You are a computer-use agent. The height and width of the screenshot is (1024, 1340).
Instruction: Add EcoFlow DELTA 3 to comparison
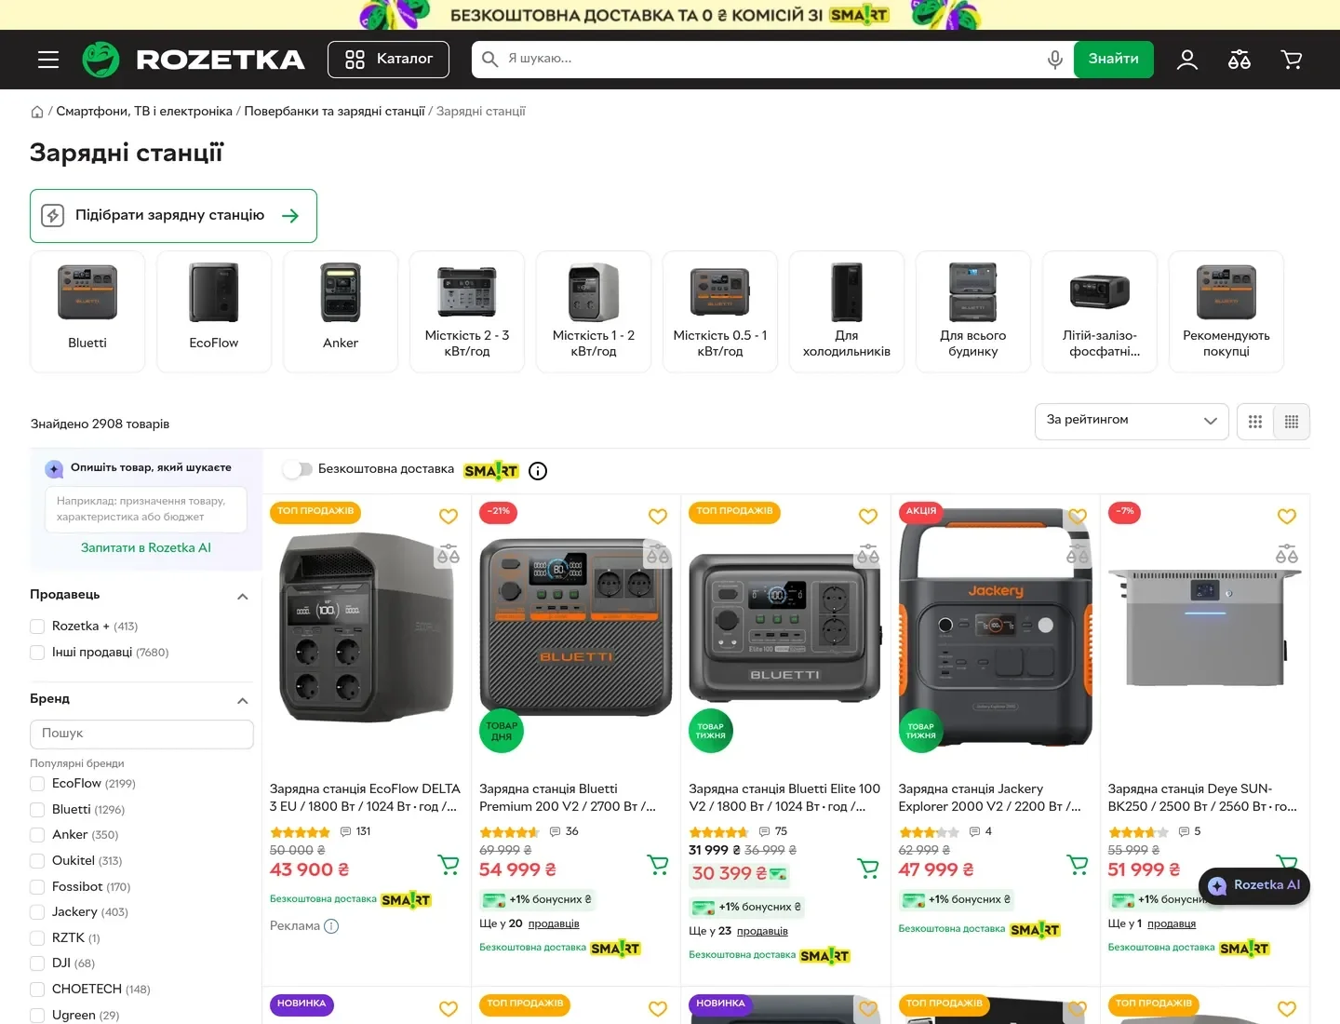[x=449, y=555]
